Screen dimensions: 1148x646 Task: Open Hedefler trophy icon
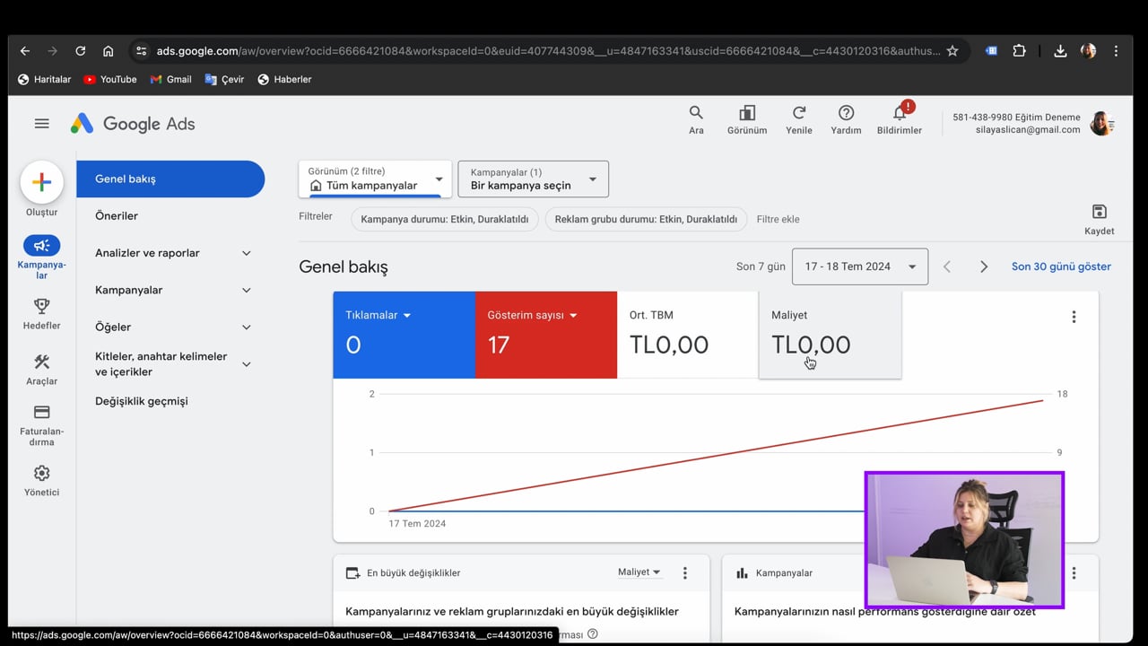pos(41,306)
